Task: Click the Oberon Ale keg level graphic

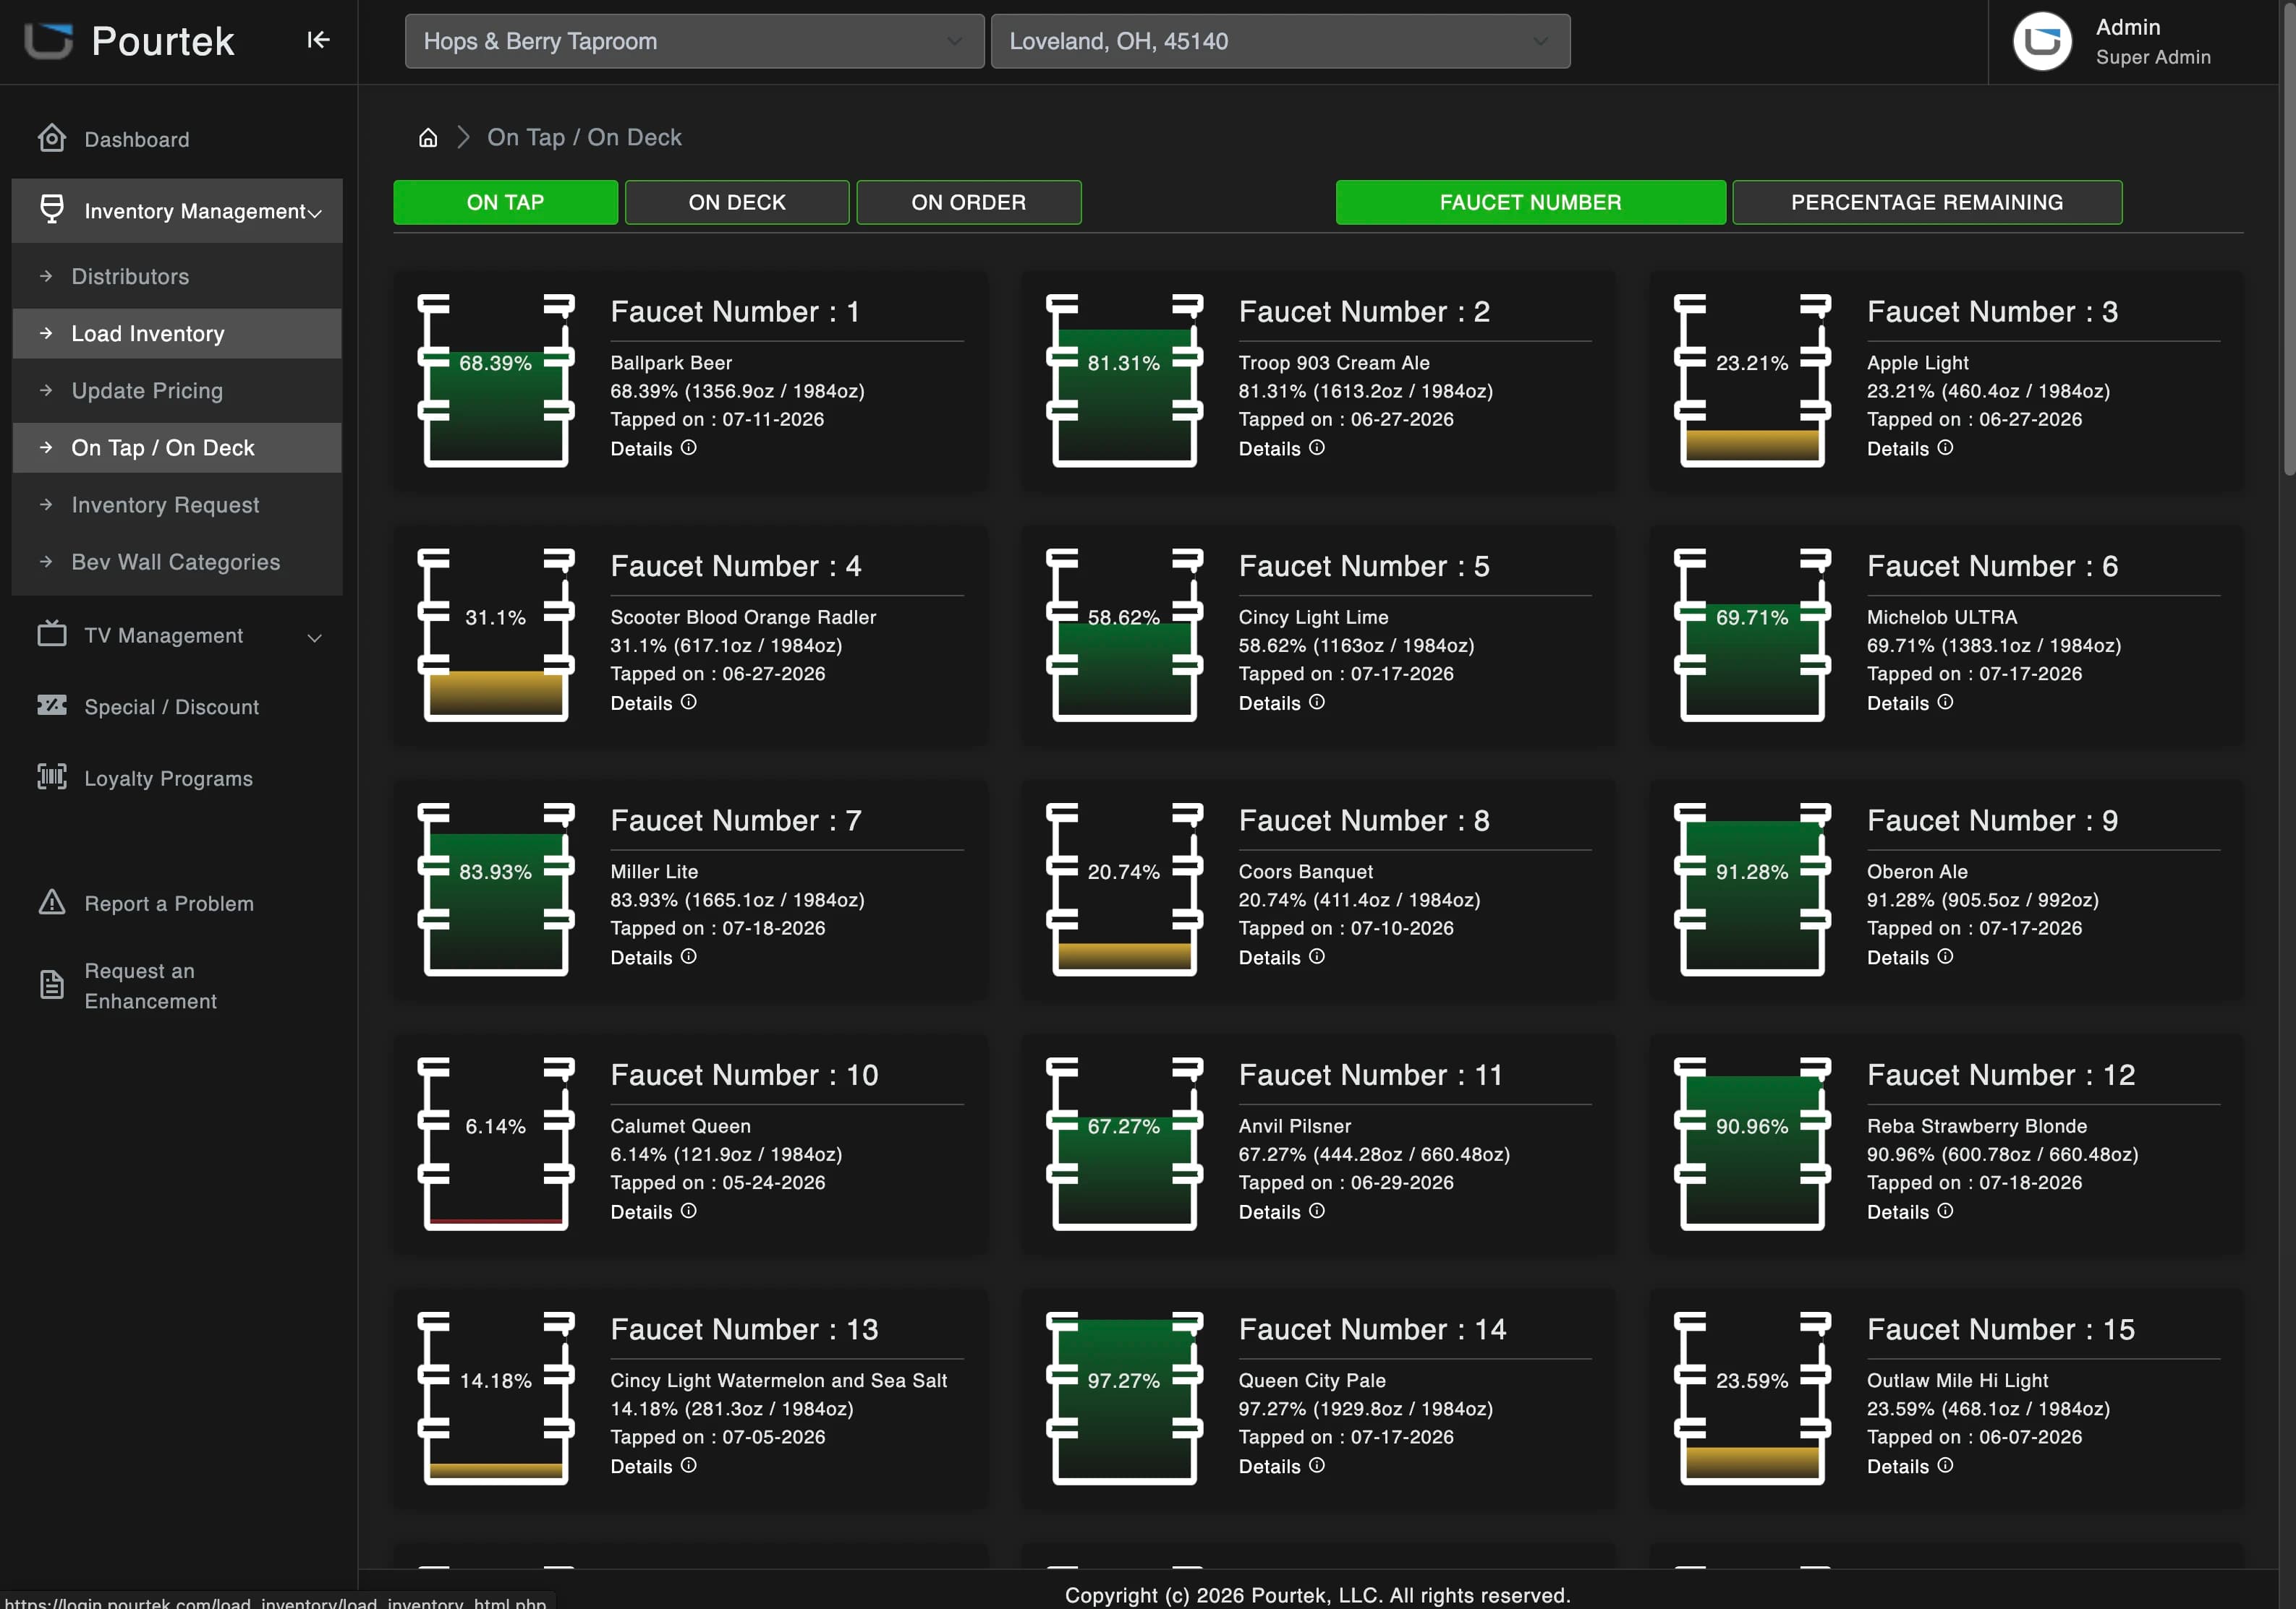Action: (x=1752, y=890)
